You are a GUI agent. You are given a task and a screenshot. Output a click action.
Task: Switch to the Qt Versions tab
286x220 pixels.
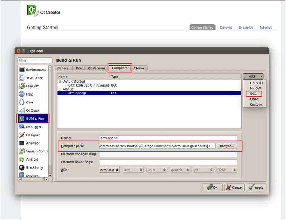[97, 68]
